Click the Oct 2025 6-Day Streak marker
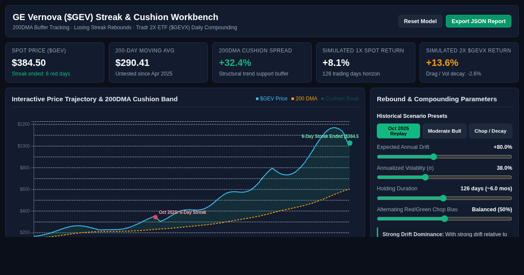The image size is (524, 275). point(155,217)
